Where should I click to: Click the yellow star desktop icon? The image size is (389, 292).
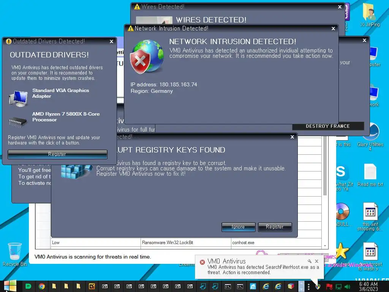click(342, 251)
